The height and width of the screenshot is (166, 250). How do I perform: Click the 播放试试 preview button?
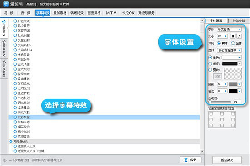coord(227,160)
